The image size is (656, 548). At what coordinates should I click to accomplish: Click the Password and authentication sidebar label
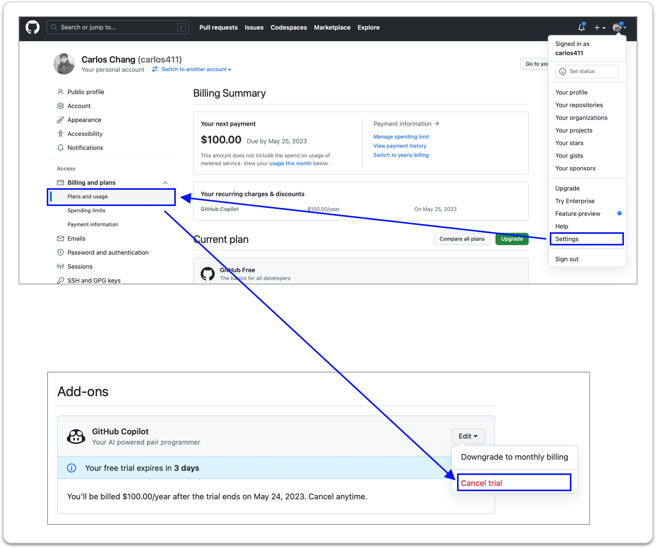coord(108,252)
